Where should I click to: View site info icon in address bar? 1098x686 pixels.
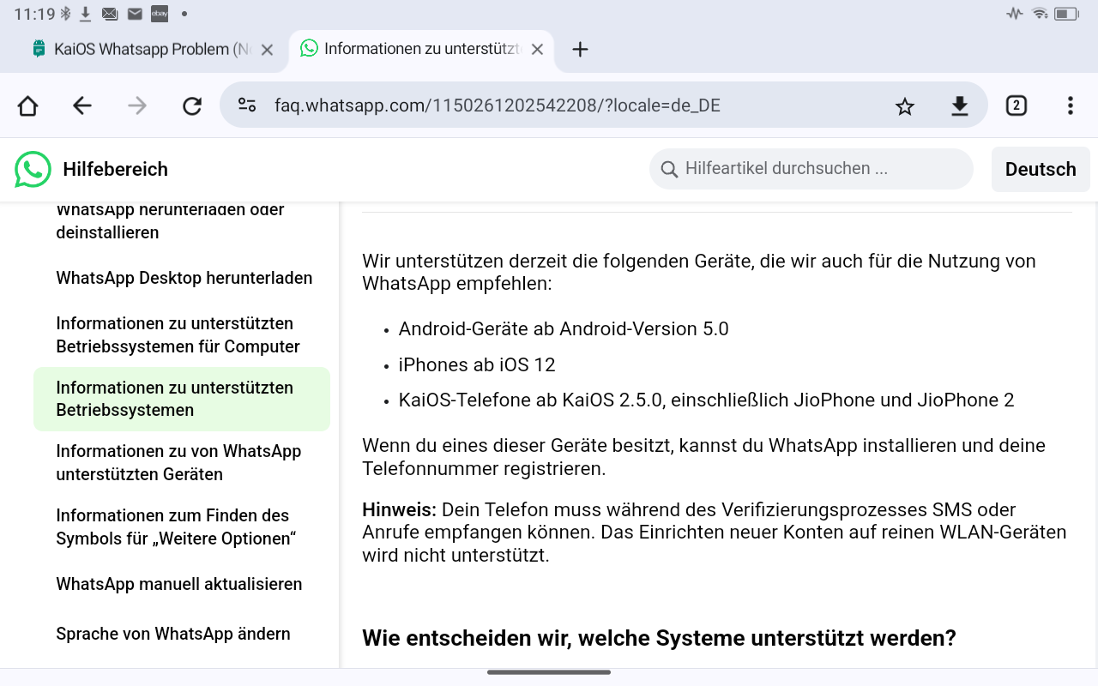[247, 105]
